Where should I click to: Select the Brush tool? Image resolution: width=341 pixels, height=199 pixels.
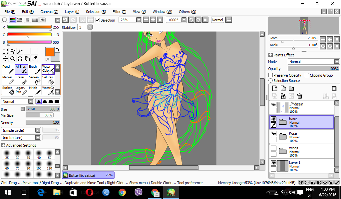coord(35,69)
